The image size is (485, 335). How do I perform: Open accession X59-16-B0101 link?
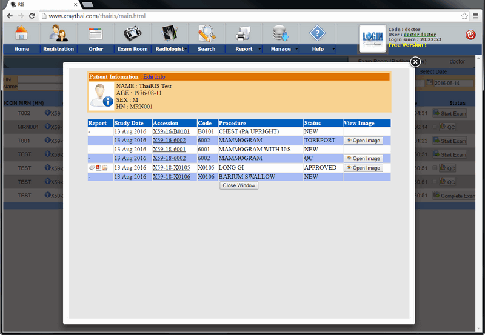tap(171, 131)
